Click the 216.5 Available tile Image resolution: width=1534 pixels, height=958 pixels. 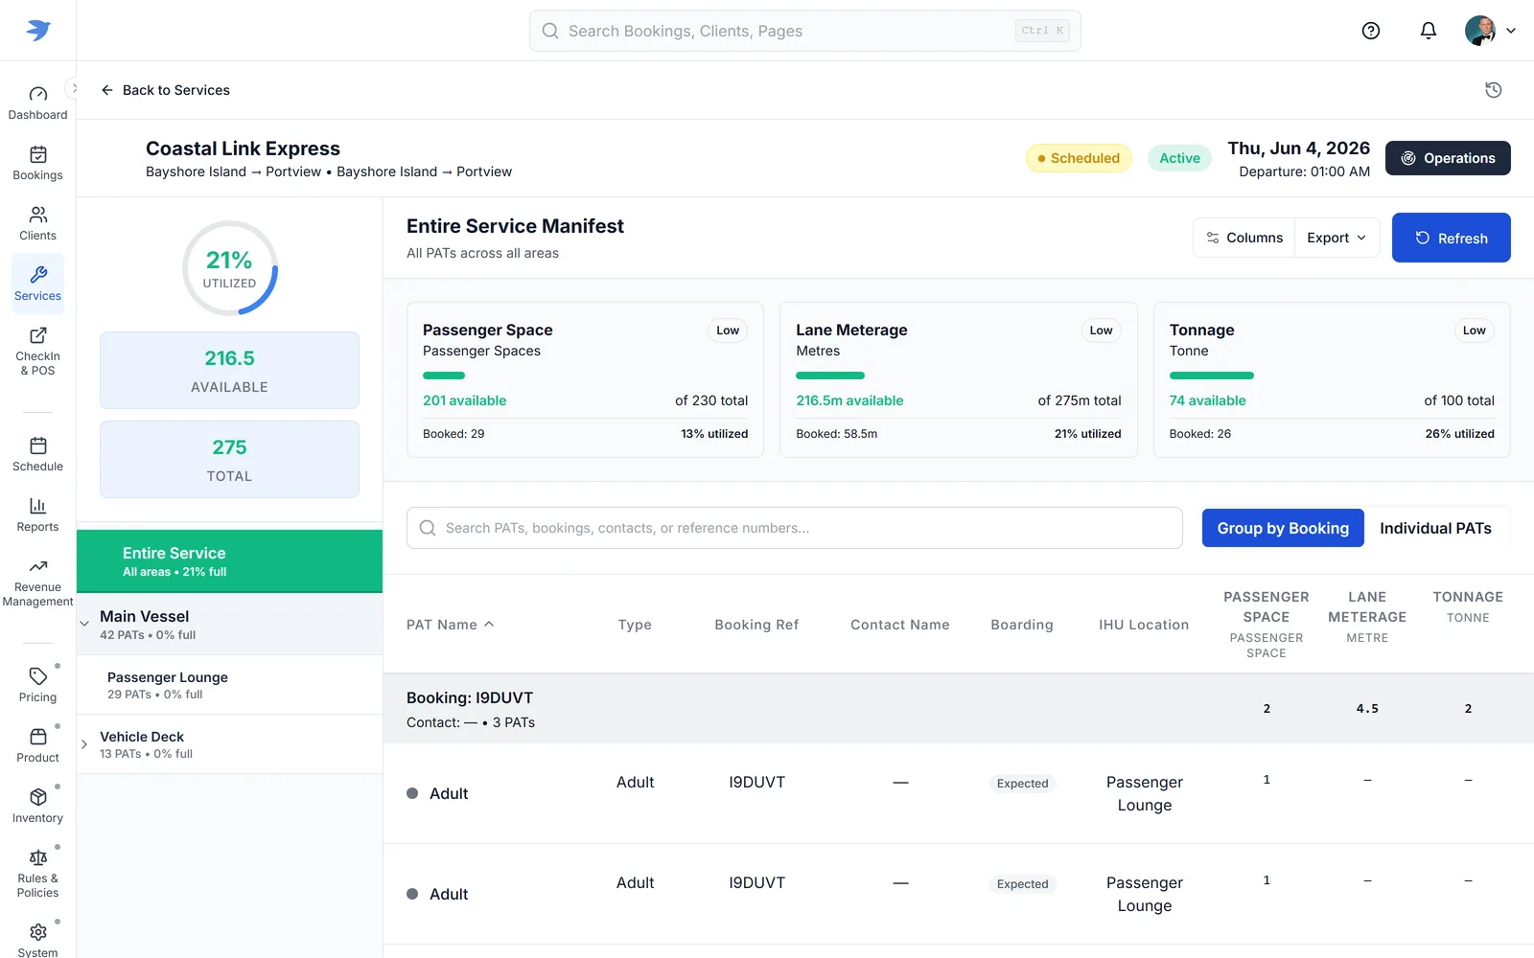(229, 370)
